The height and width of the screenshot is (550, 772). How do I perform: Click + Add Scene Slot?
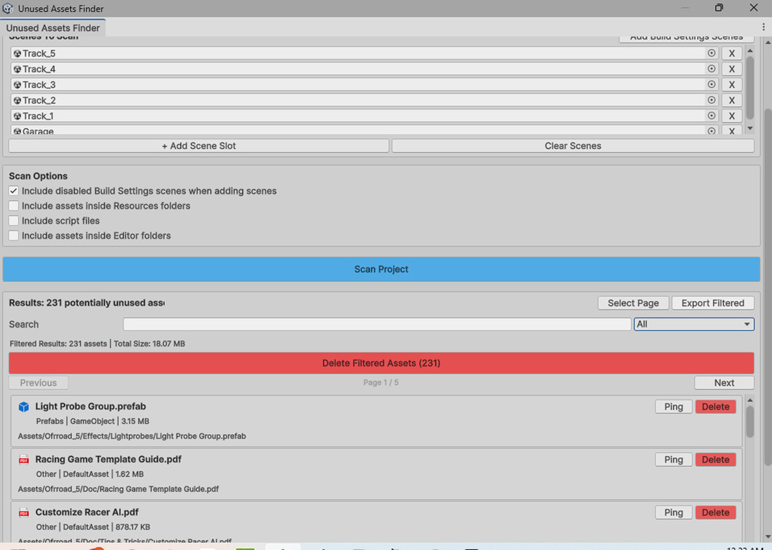199,146
